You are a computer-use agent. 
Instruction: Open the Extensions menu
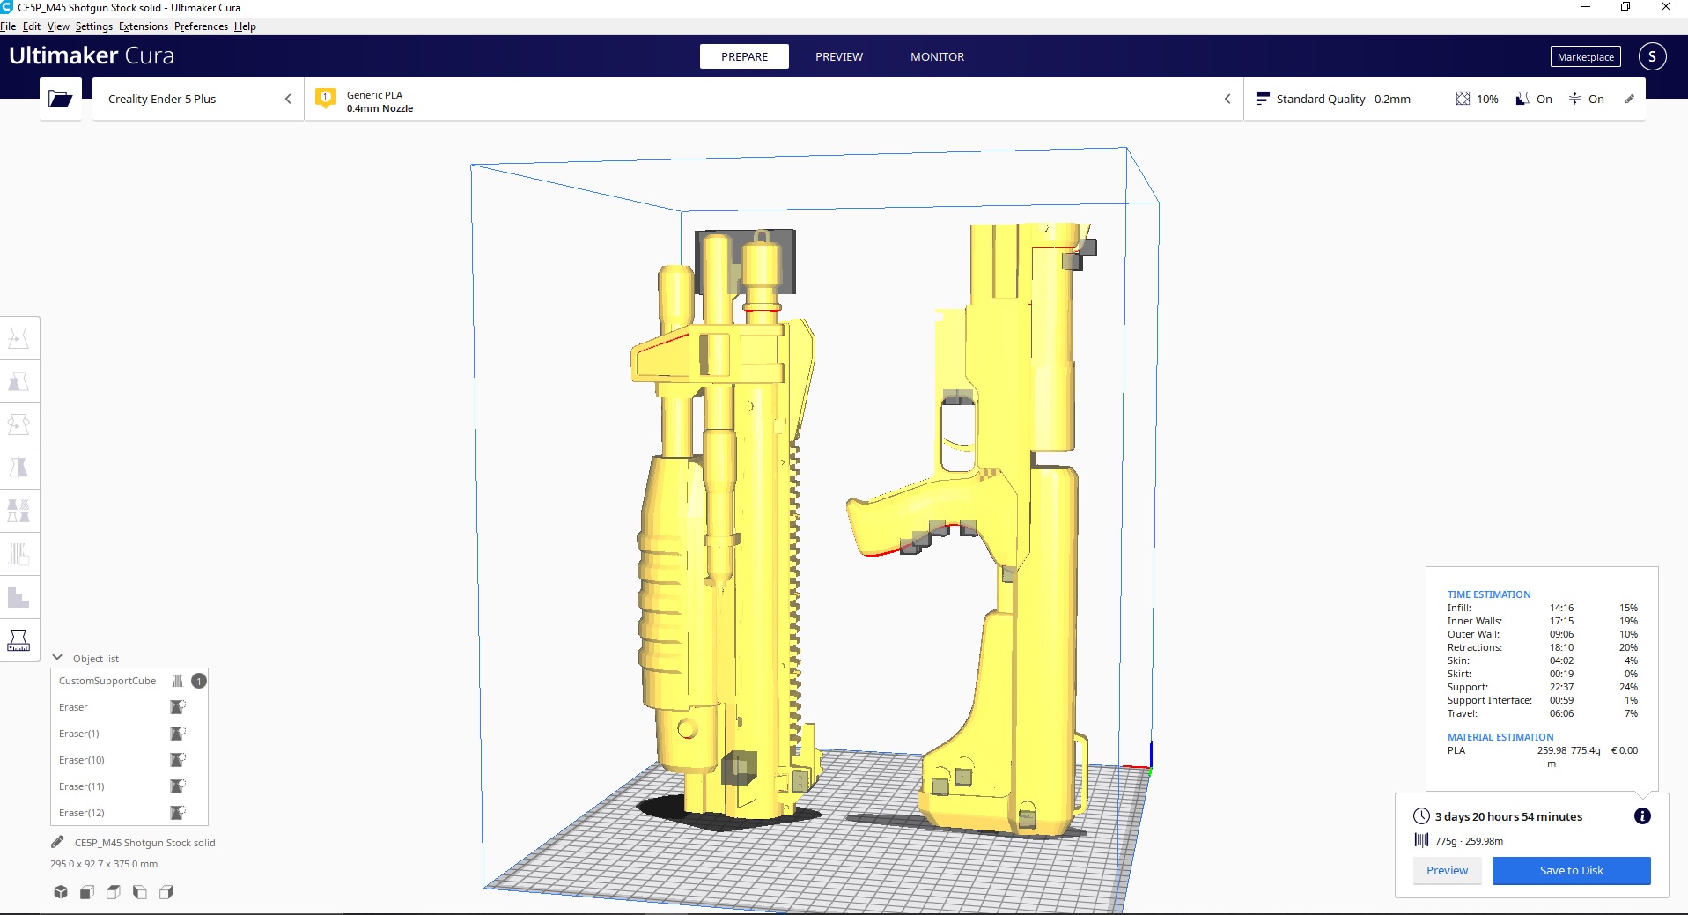pyautogui.click(x=143, y=26)
